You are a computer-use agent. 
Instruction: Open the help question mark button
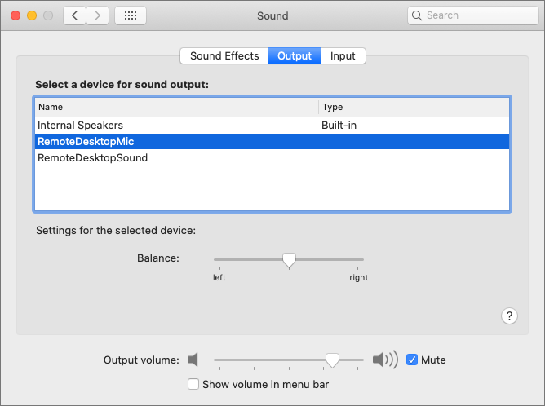509,316
